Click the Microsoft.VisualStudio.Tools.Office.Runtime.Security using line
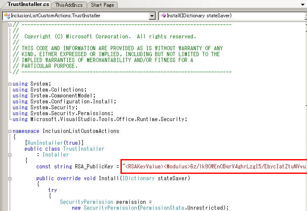Image resolution: width=307 pixels, height=211 pixels. point(100,119)
